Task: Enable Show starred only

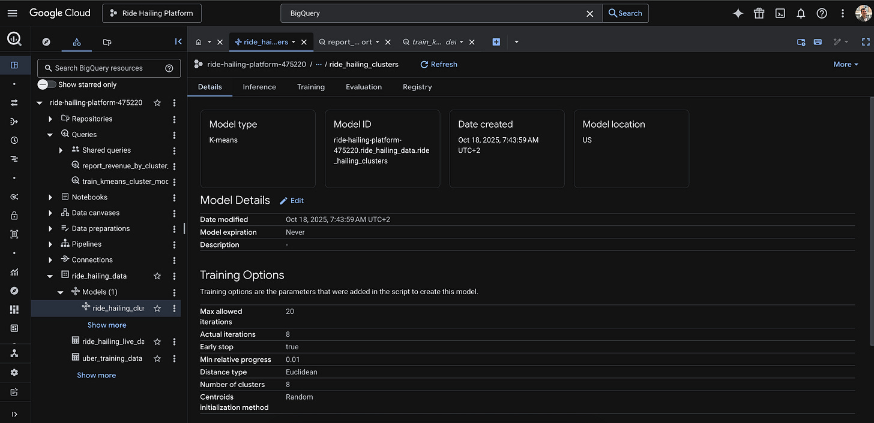Action: click(46, 84)
